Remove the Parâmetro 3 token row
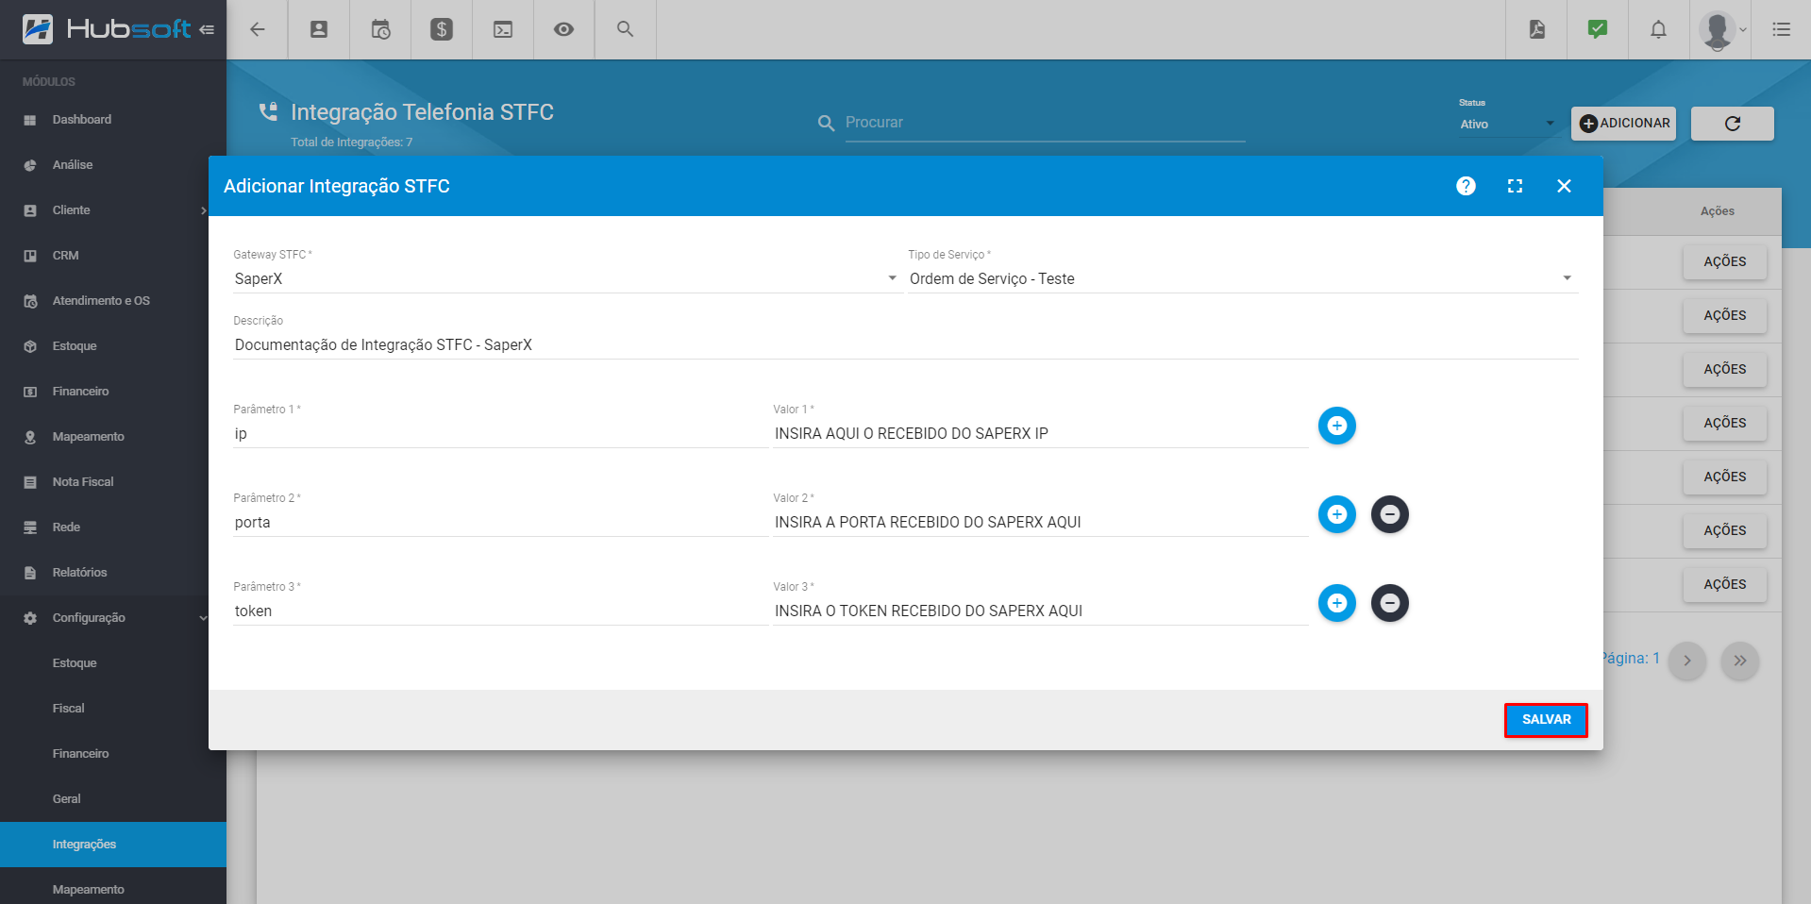Viewport: 1811px width, 904px height. (1389, 603)
